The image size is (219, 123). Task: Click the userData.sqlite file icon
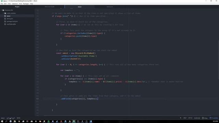[x=5, y=24]
